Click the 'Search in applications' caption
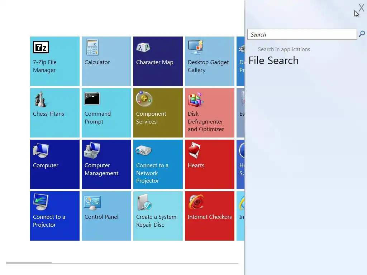Viewport: 367px width, 275px height. [284, 49]
